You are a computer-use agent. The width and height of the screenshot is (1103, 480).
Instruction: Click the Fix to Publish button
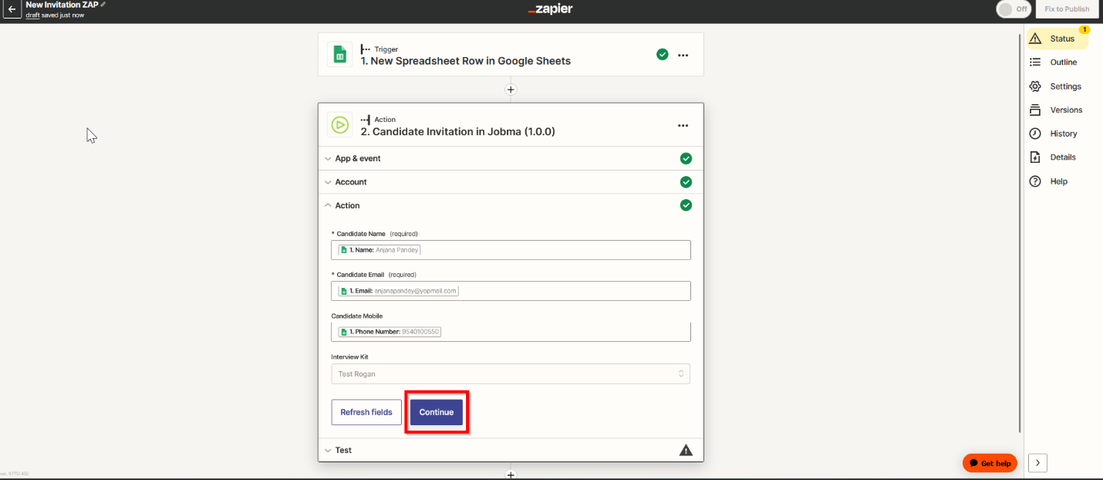(1067, 9)
